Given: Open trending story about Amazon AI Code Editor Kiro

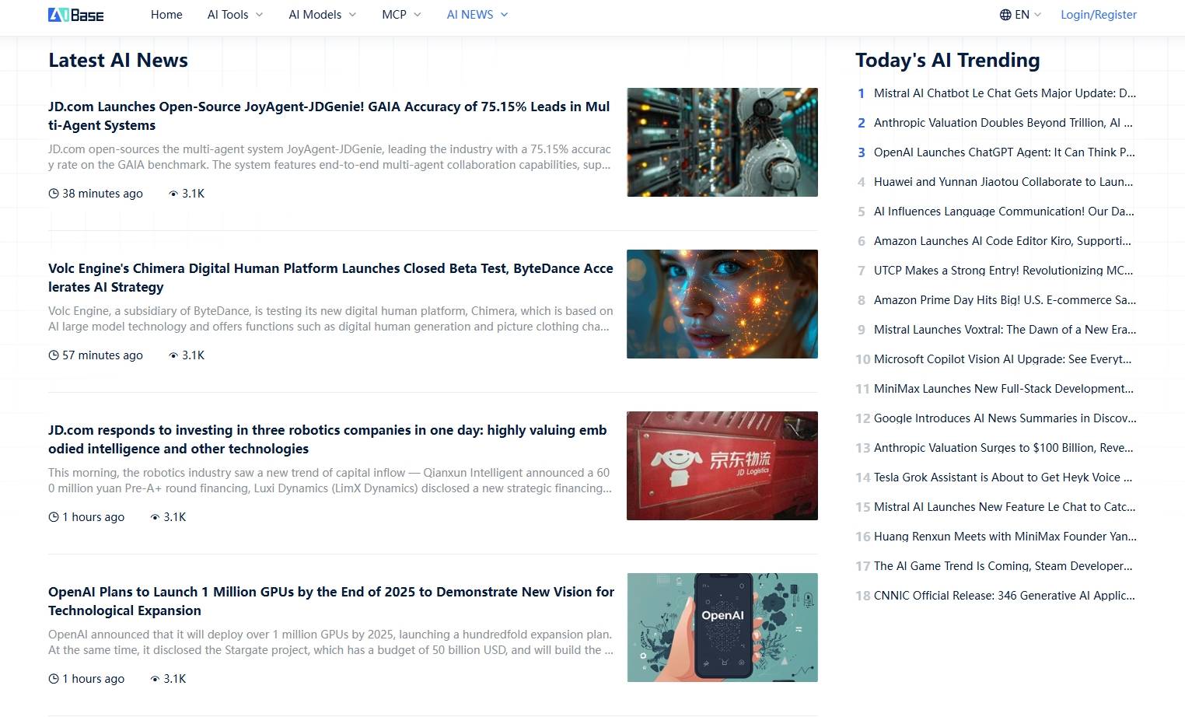Looking at the screenshot, I should click(x=1002, y=241).
